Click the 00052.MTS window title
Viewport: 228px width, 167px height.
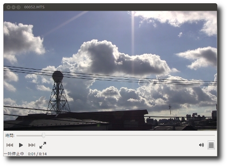[34, 7]
